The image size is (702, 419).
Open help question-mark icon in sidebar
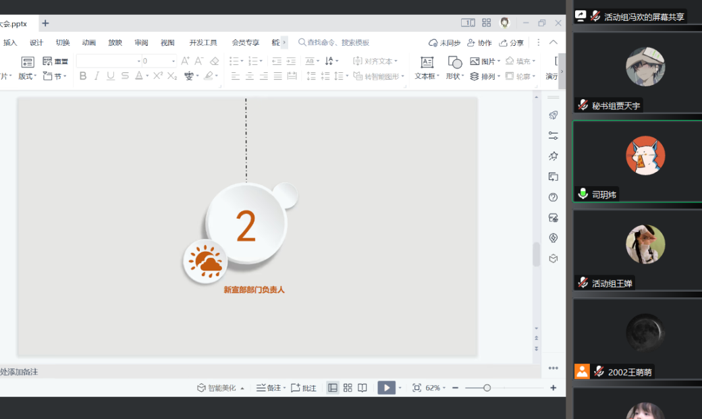click(553, 197)
